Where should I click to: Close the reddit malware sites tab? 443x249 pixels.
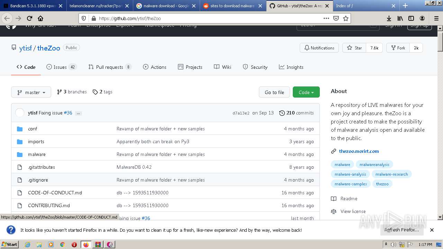click(260, 6)
